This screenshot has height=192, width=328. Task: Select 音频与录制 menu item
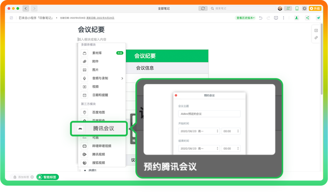click(x=102, y=78)
